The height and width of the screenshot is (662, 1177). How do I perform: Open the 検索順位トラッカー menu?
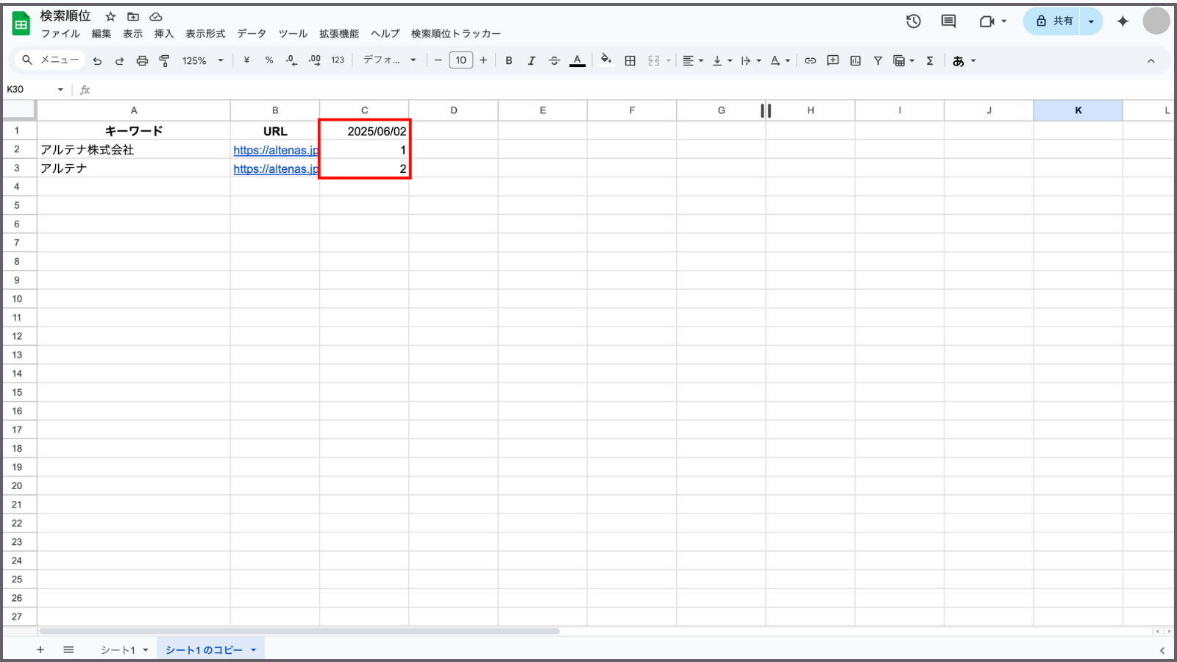[456, 34]
